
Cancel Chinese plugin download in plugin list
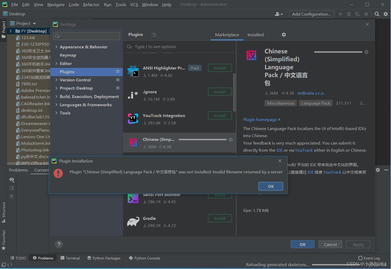pyautogui.click(x=231, y=140)
